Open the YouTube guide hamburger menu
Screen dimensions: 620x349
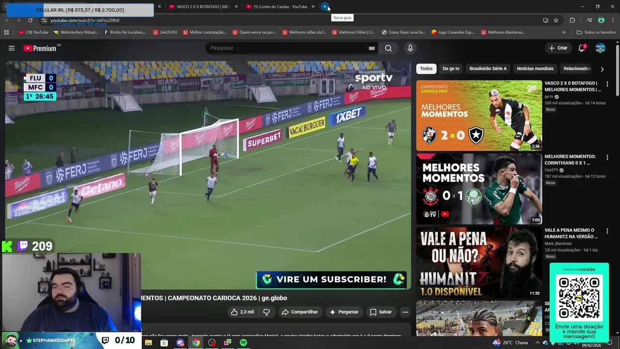click(x=12, y=48)
